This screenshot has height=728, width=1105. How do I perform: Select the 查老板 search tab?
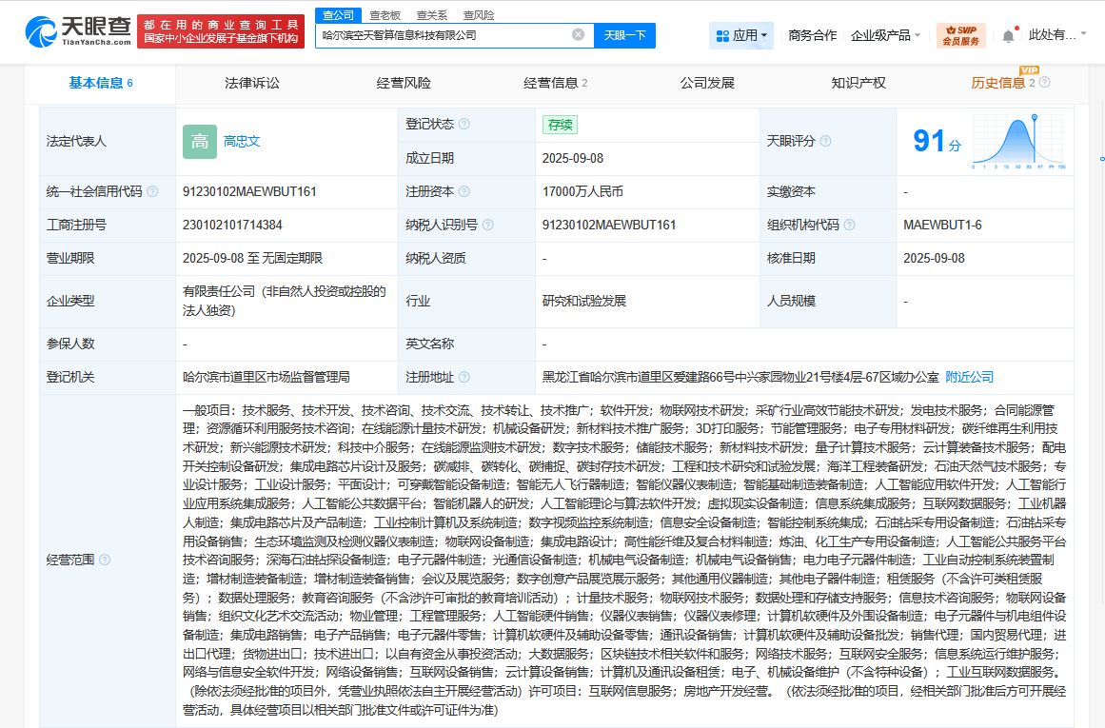point(385,15)
